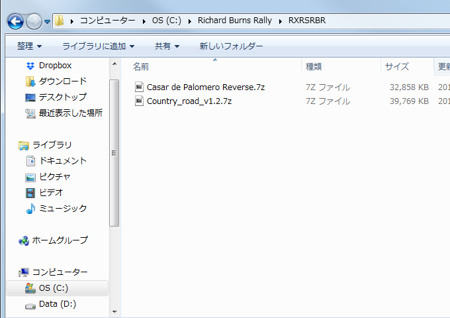Click the folder icon in address bar
This screenshot has width=450, height=318.
coord(59,21)
